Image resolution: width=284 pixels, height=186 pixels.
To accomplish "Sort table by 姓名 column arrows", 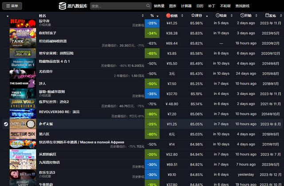I will (143, 16).
